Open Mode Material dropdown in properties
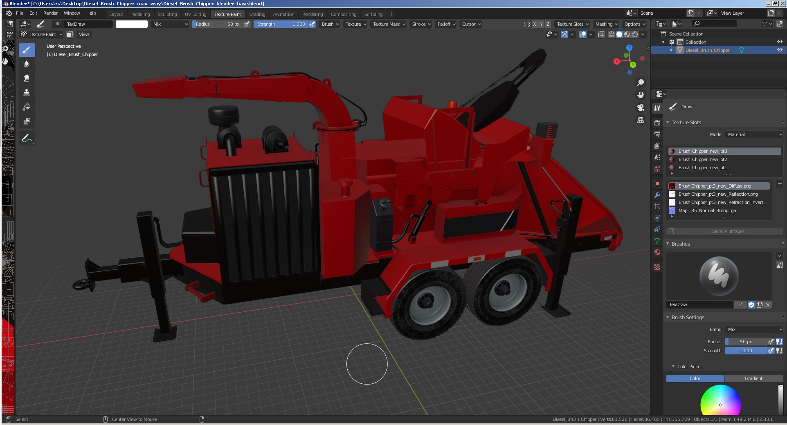Viewport: 787px width, 425px height. pyautogui.click(x=755, y=134)
